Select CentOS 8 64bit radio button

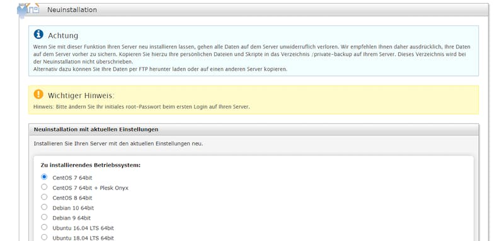[x=44, y=197]
